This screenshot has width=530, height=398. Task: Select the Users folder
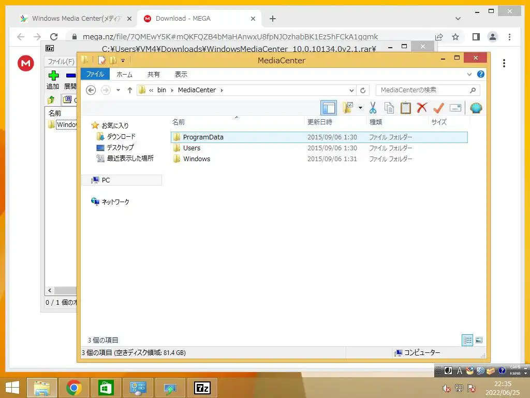[319, 148]
